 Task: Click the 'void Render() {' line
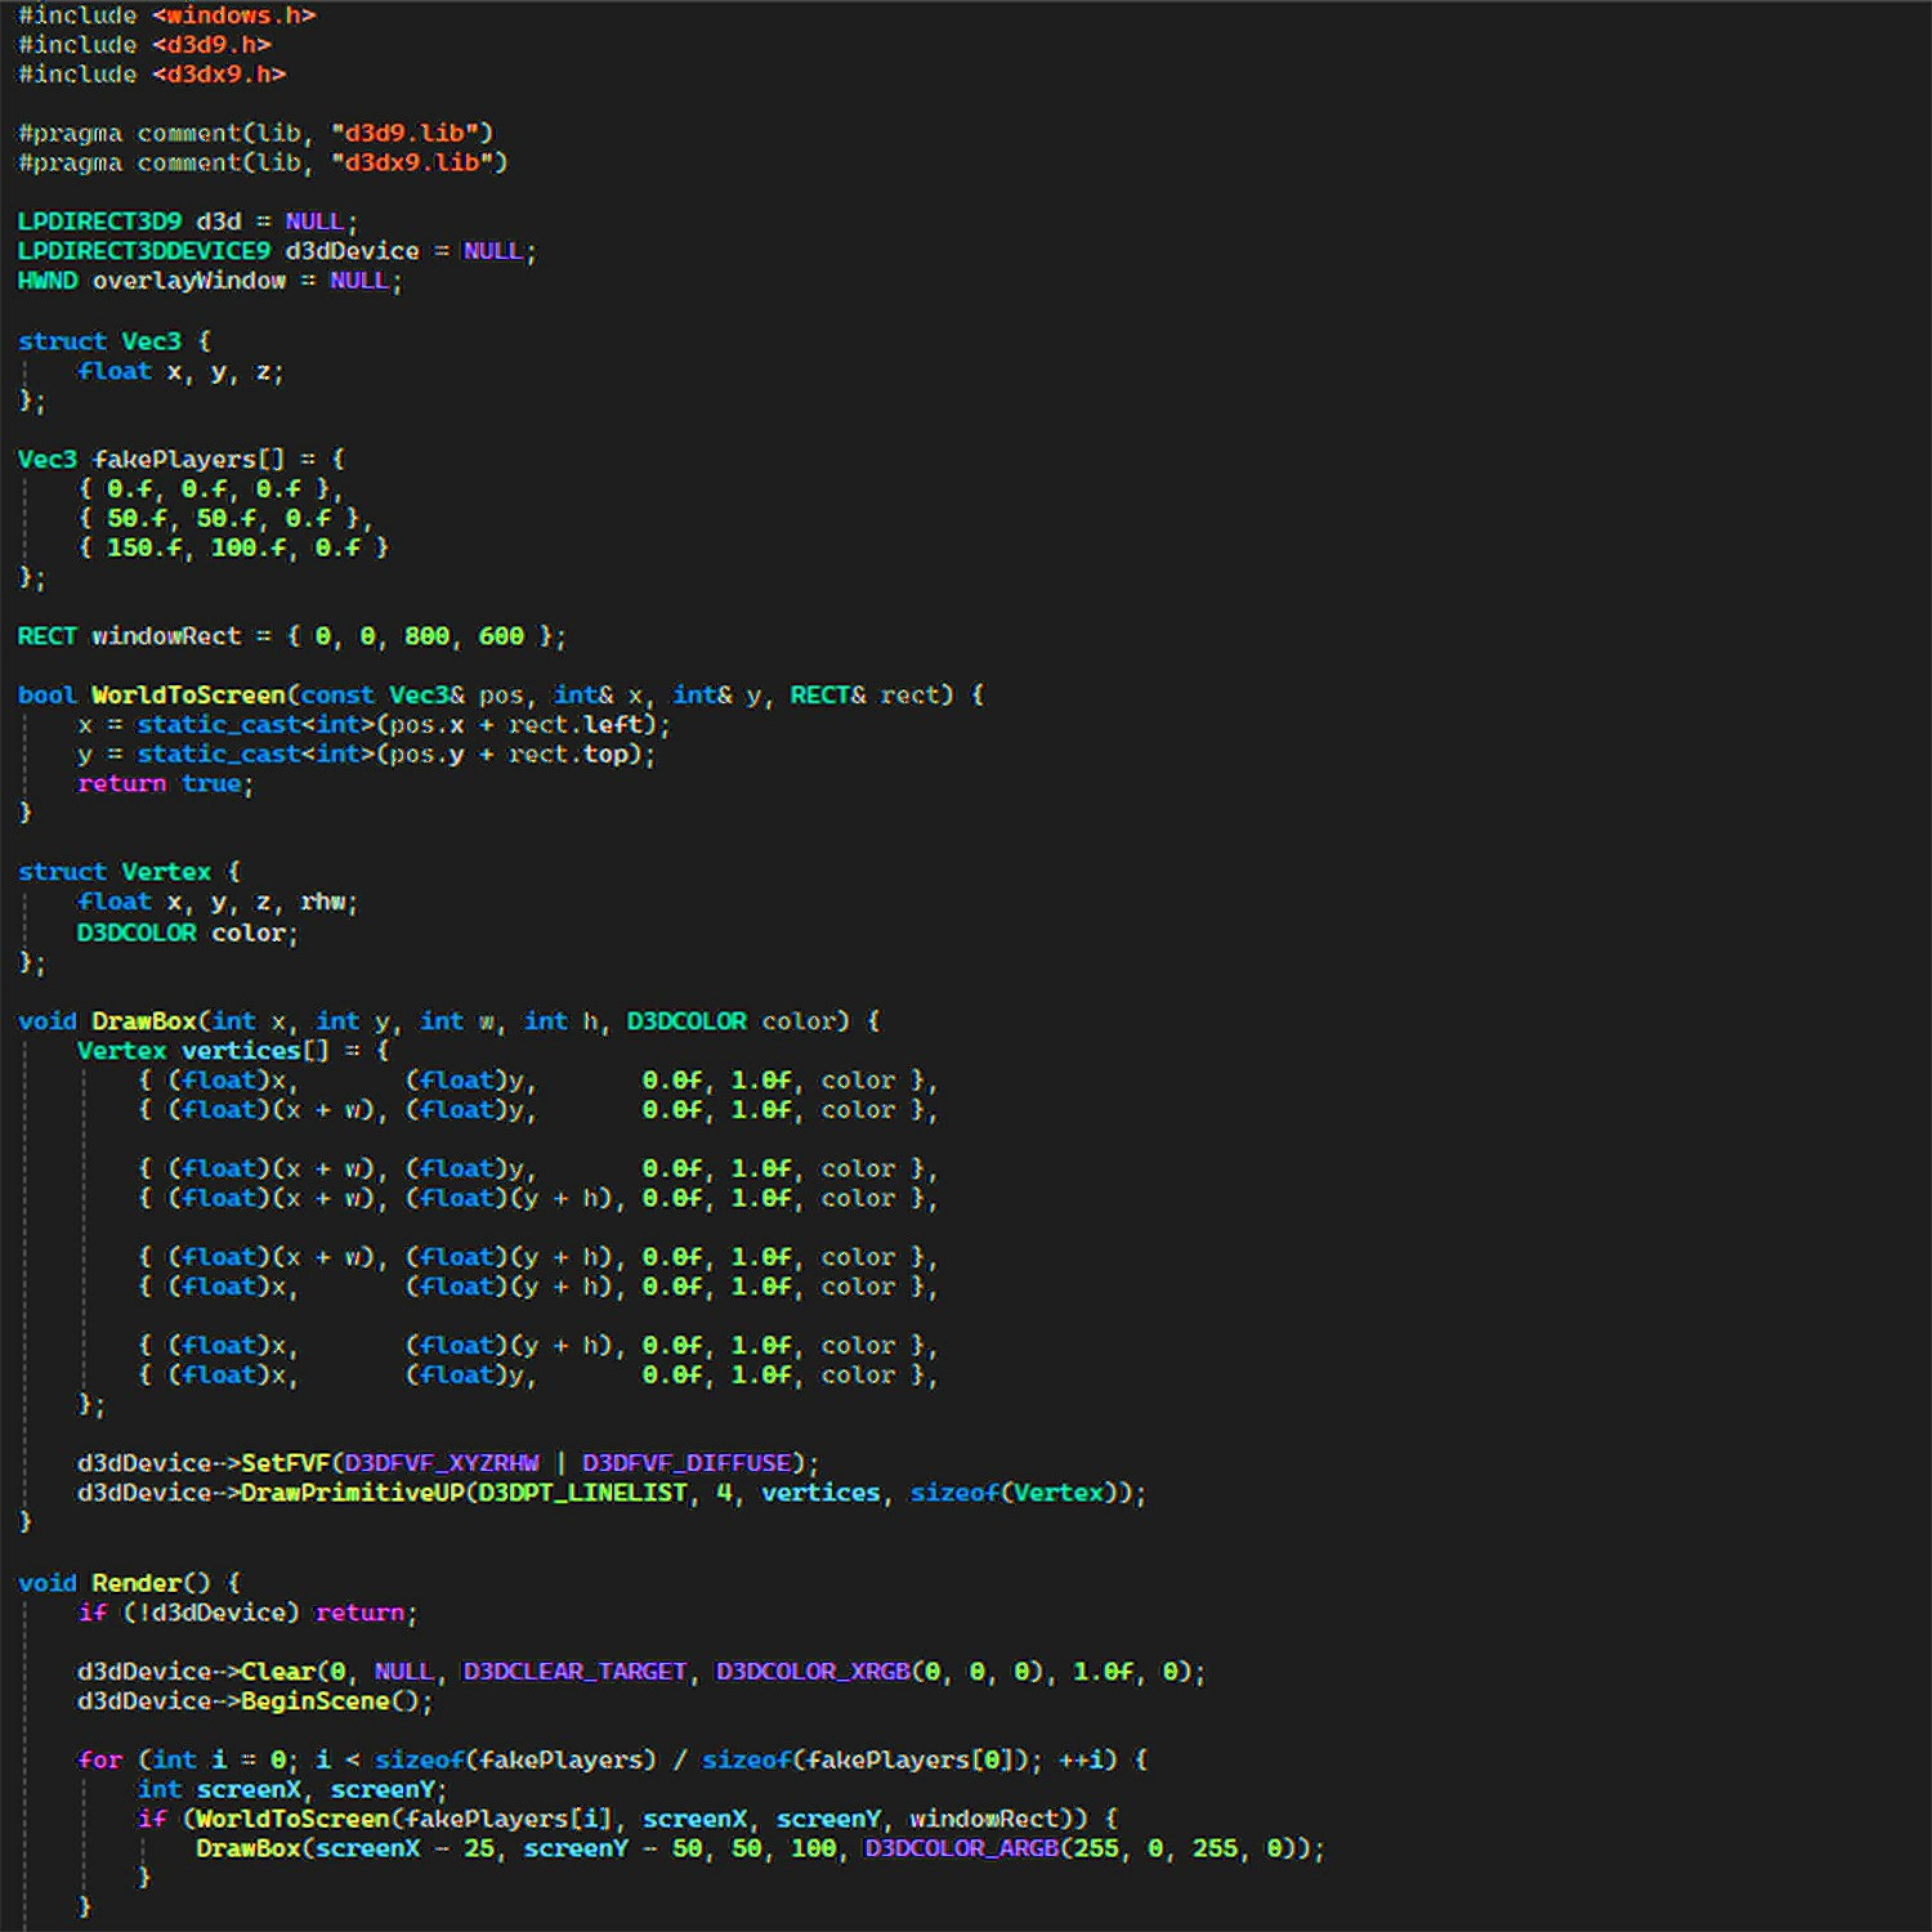pos(129,1583)
